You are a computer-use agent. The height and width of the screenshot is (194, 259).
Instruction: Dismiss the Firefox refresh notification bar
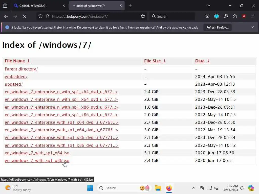[x=253, y=27]
